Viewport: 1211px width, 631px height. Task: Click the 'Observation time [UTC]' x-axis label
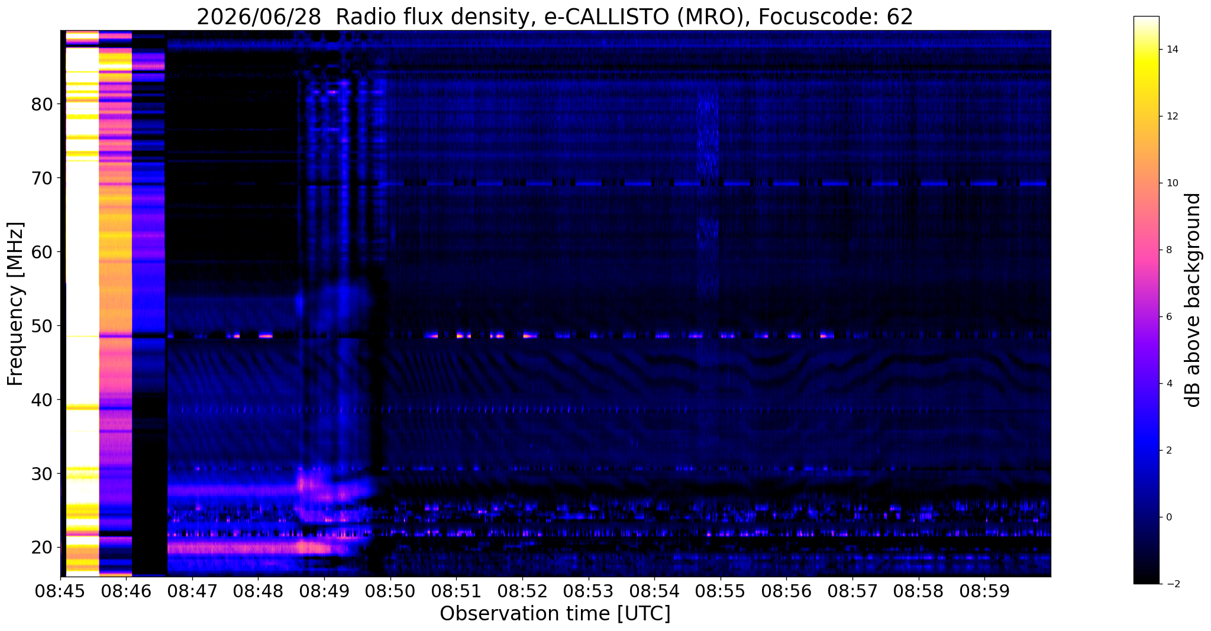(x=555, y=613)
